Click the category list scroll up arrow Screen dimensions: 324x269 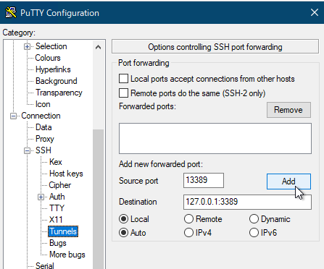click(x=98, y=47)
